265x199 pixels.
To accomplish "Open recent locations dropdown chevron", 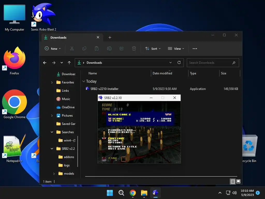I will point(62,63).
